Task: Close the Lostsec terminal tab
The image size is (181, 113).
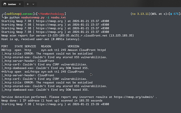Action: [20, 4]
